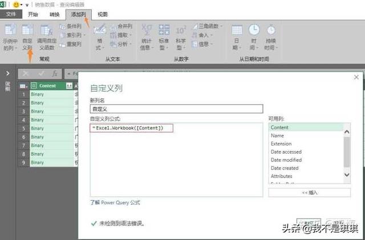This screenshot has width=365, height=240.
Task: Click the Binary cell in row 5
Action: click(52, 129)
